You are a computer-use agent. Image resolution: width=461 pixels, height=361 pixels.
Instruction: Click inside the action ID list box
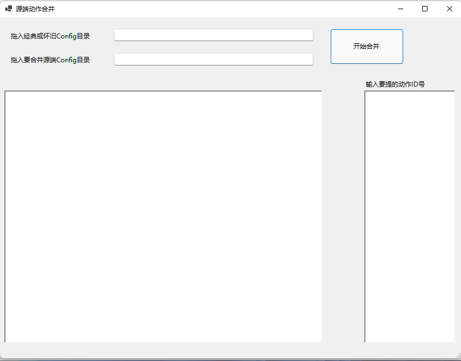click(x=410, y=216)
